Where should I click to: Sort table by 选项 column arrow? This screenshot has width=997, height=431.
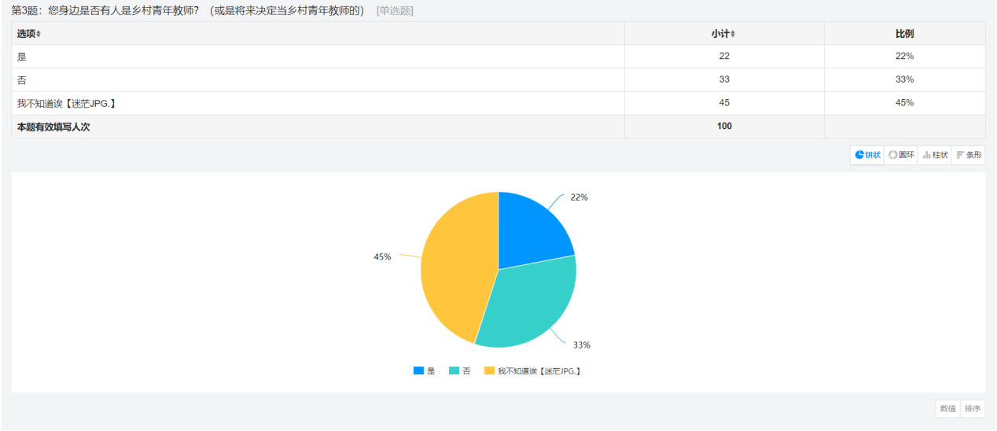tap(39, 34)
